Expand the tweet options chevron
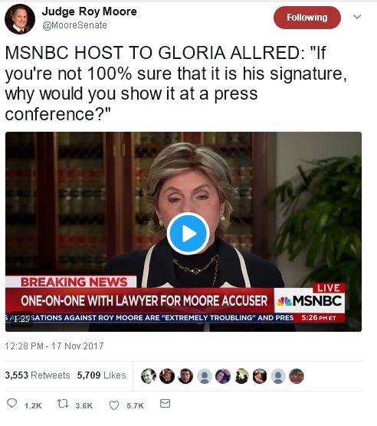Image resolution: width=377 pixels, height=426 pixels. coord(357,17)
